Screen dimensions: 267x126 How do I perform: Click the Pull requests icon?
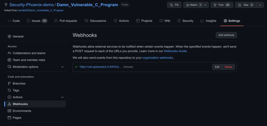(x=56, y=21)
